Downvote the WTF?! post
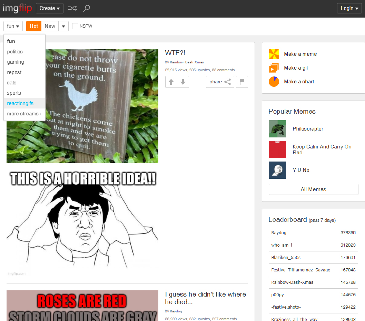This screenshot has height=321, width=365. coord(183,82)
